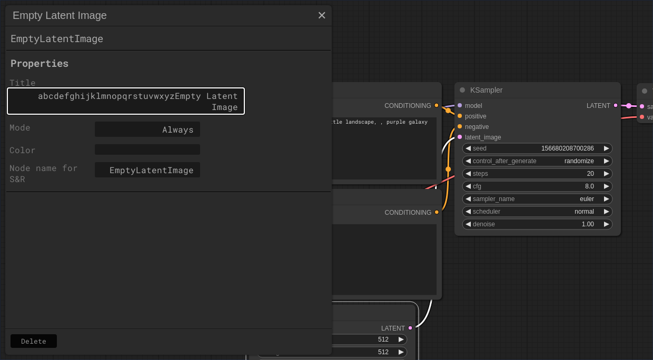
Task: Increment the steps value arrow
Action: pyautogui.click(x=606, y=174)
